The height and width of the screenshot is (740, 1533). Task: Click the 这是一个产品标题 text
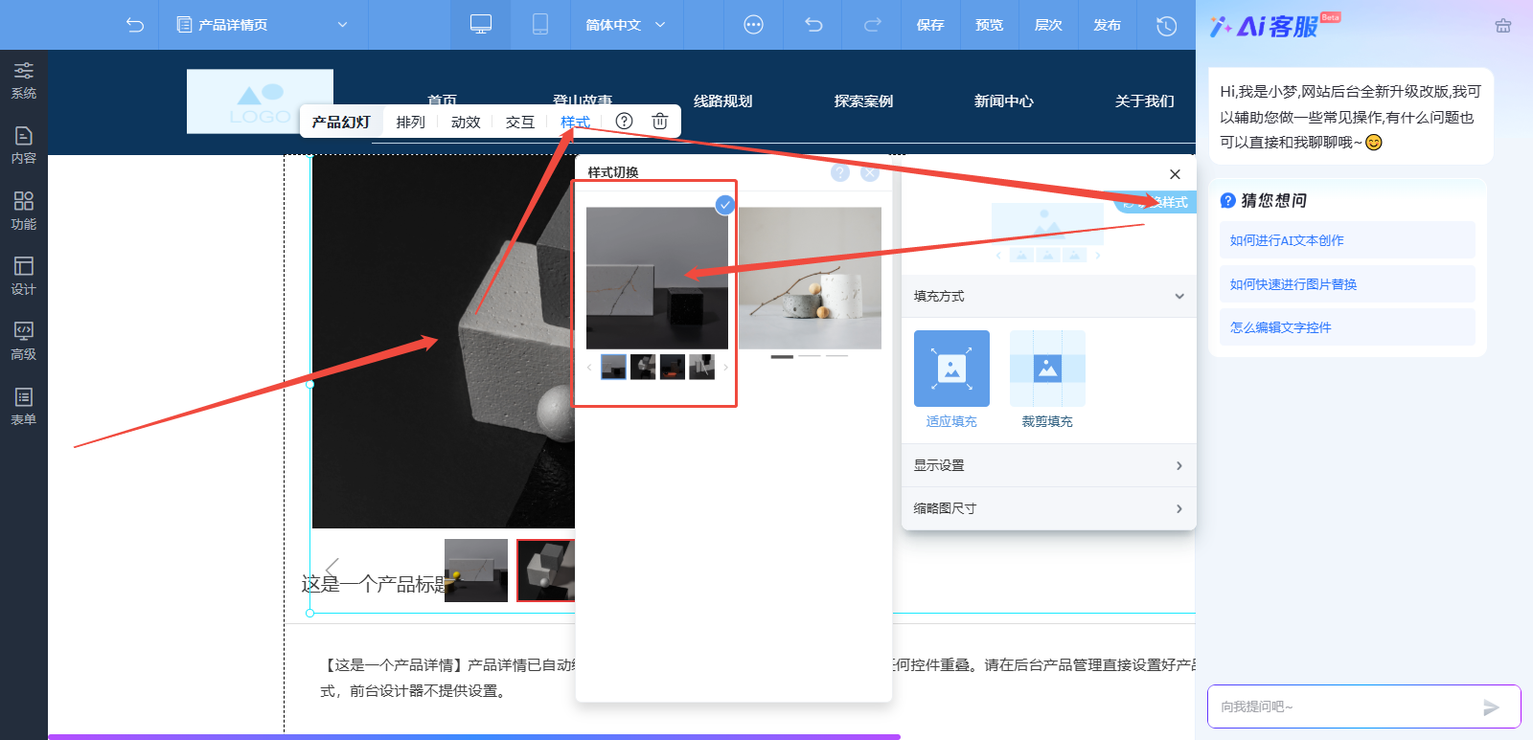pyautogui.click(x=375, y=584)
